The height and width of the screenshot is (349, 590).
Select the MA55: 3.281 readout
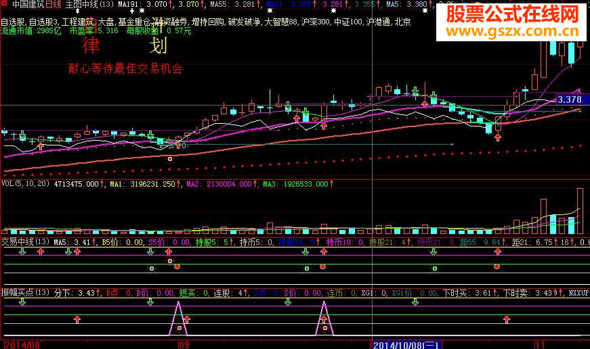pos(235,5)
